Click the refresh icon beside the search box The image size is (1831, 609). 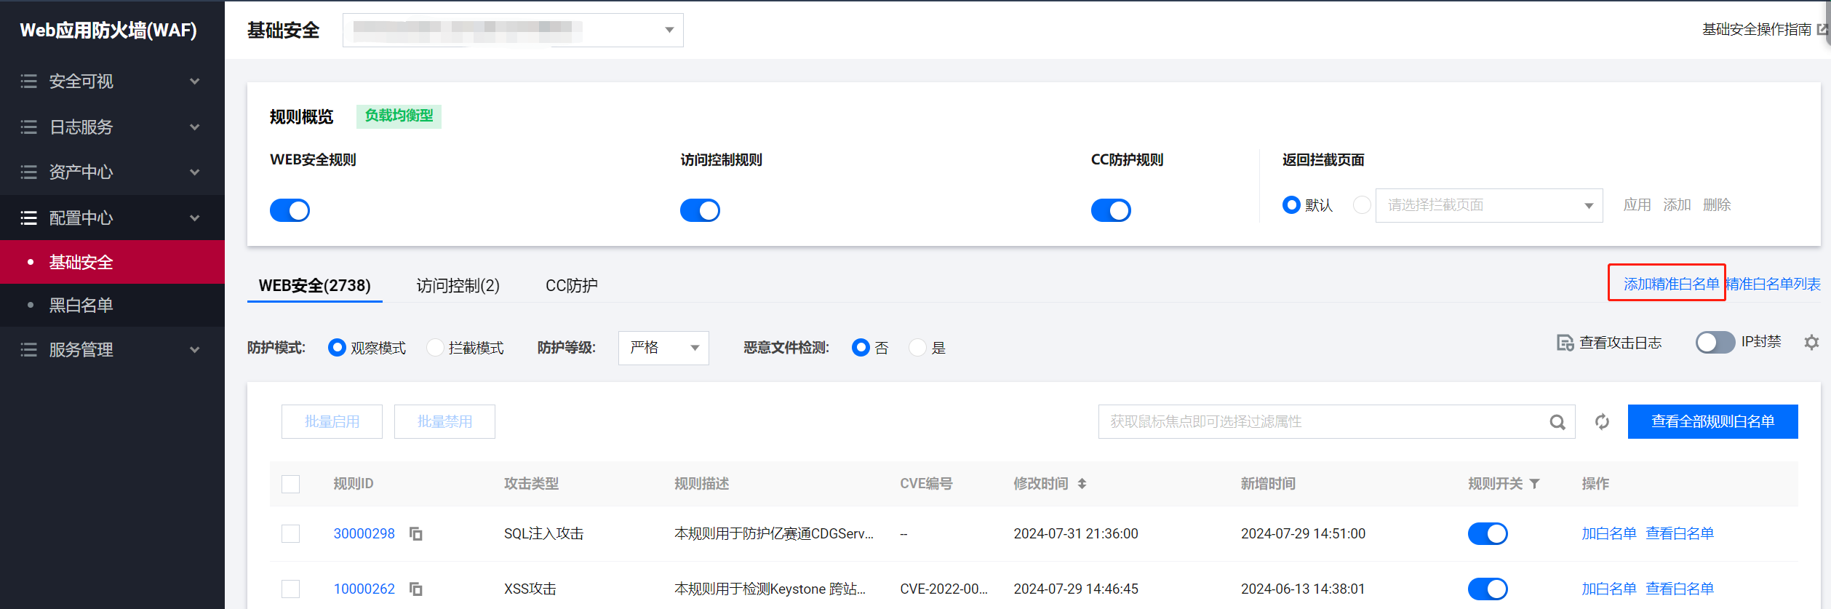tap(1602, 422)
